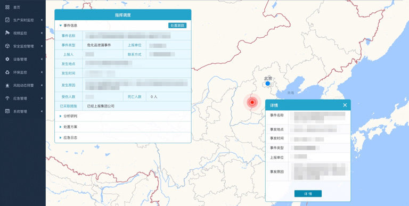The width and height of the screenshot is (409, 206).
Task: Open 风险动态预警 menu item
Action: [23, 85]
